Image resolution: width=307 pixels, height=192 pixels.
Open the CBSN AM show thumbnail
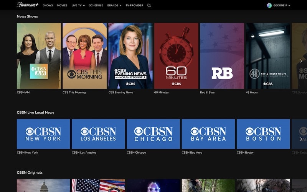pos(39,56)
